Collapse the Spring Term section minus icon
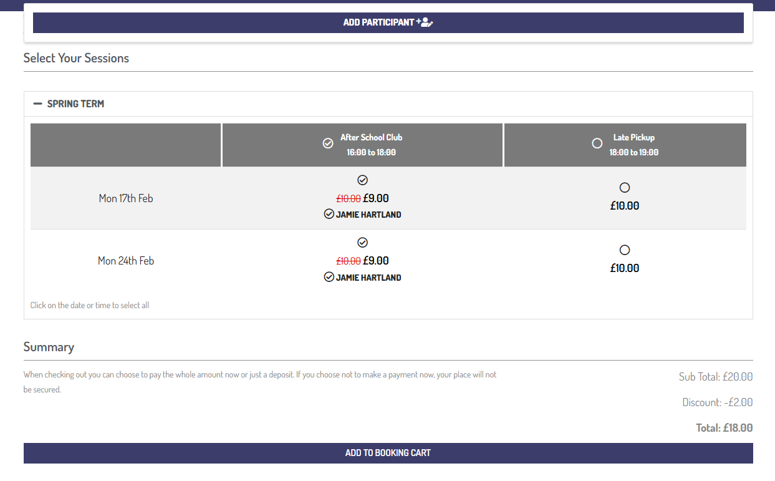The width and height of the screenshot is (775, 481). click(x=38, y=104)
